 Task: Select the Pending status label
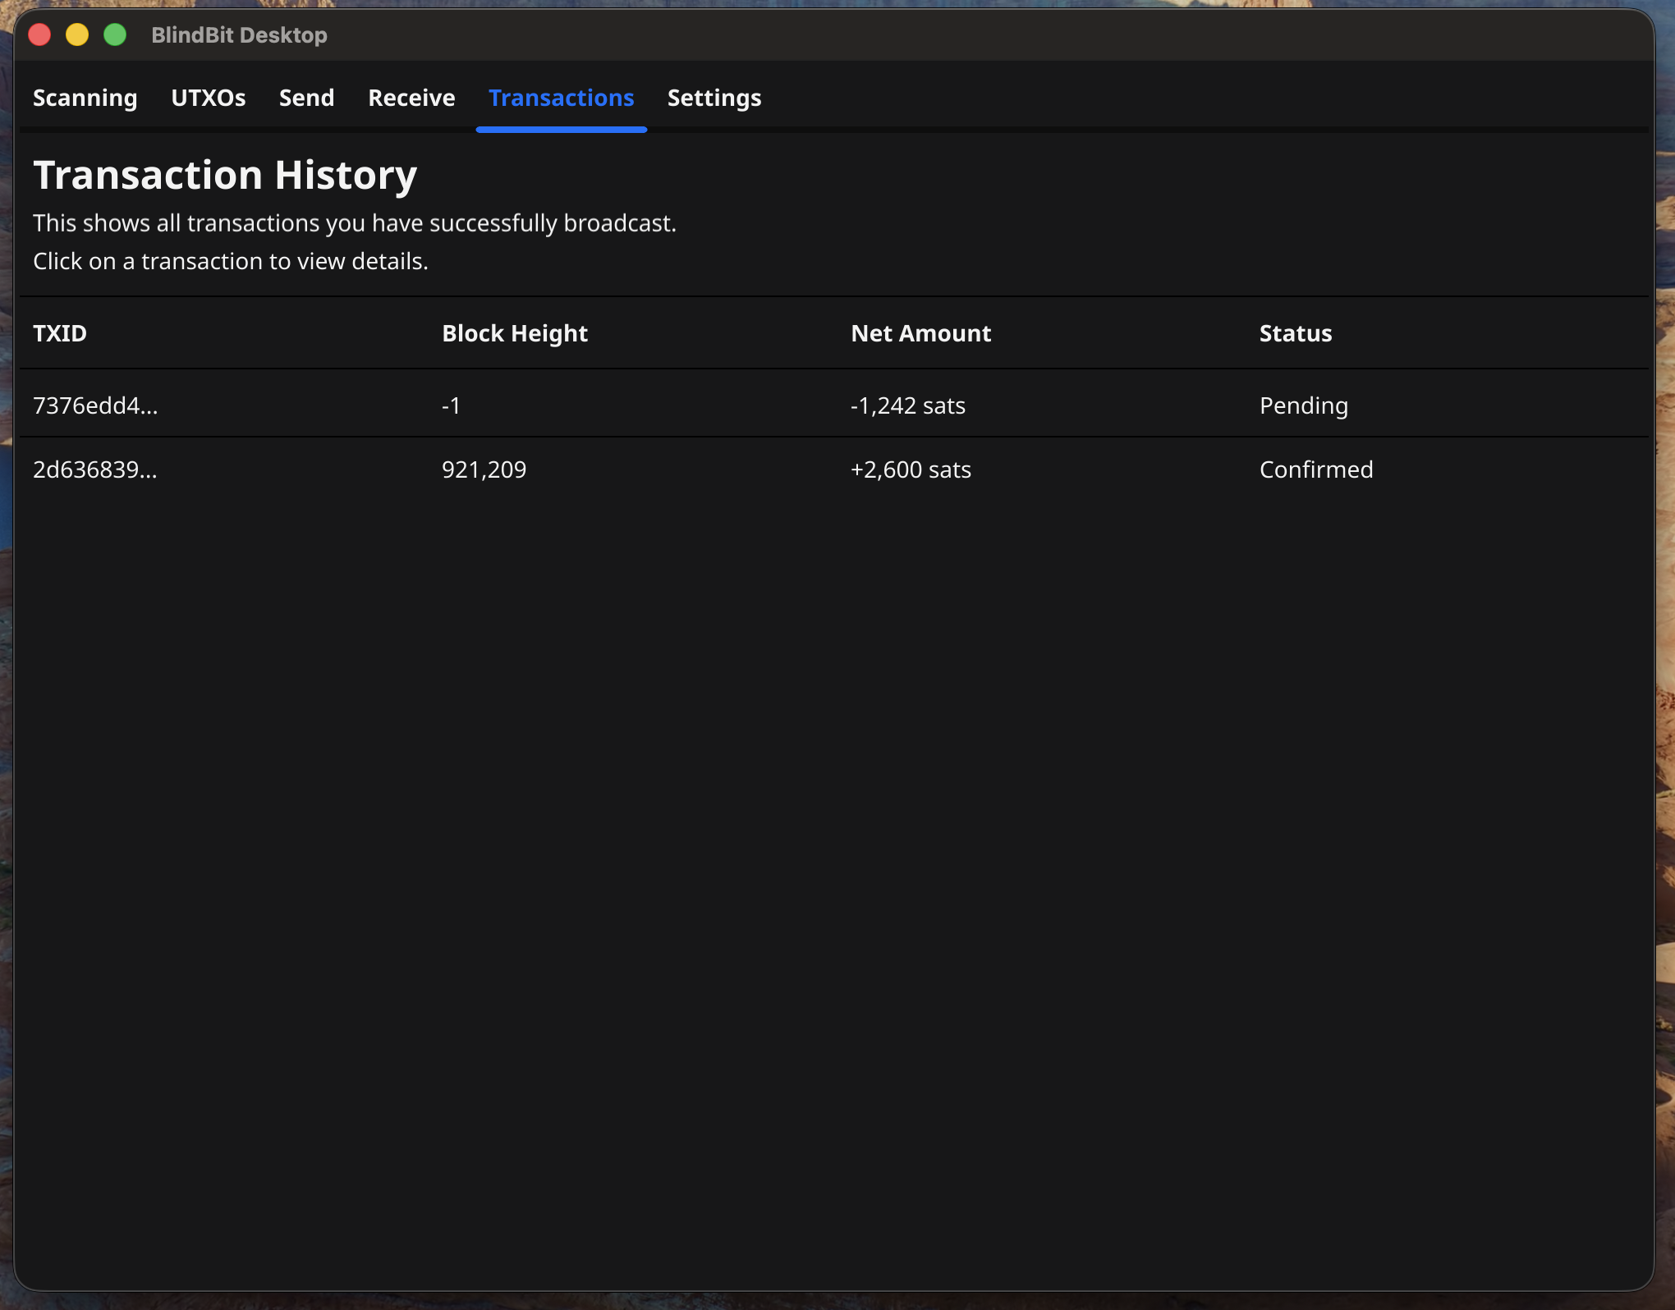pyautogui.click(x=1303, y=405)
